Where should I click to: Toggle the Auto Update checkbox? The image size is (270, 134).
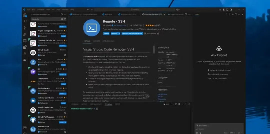tap(145, 33)
